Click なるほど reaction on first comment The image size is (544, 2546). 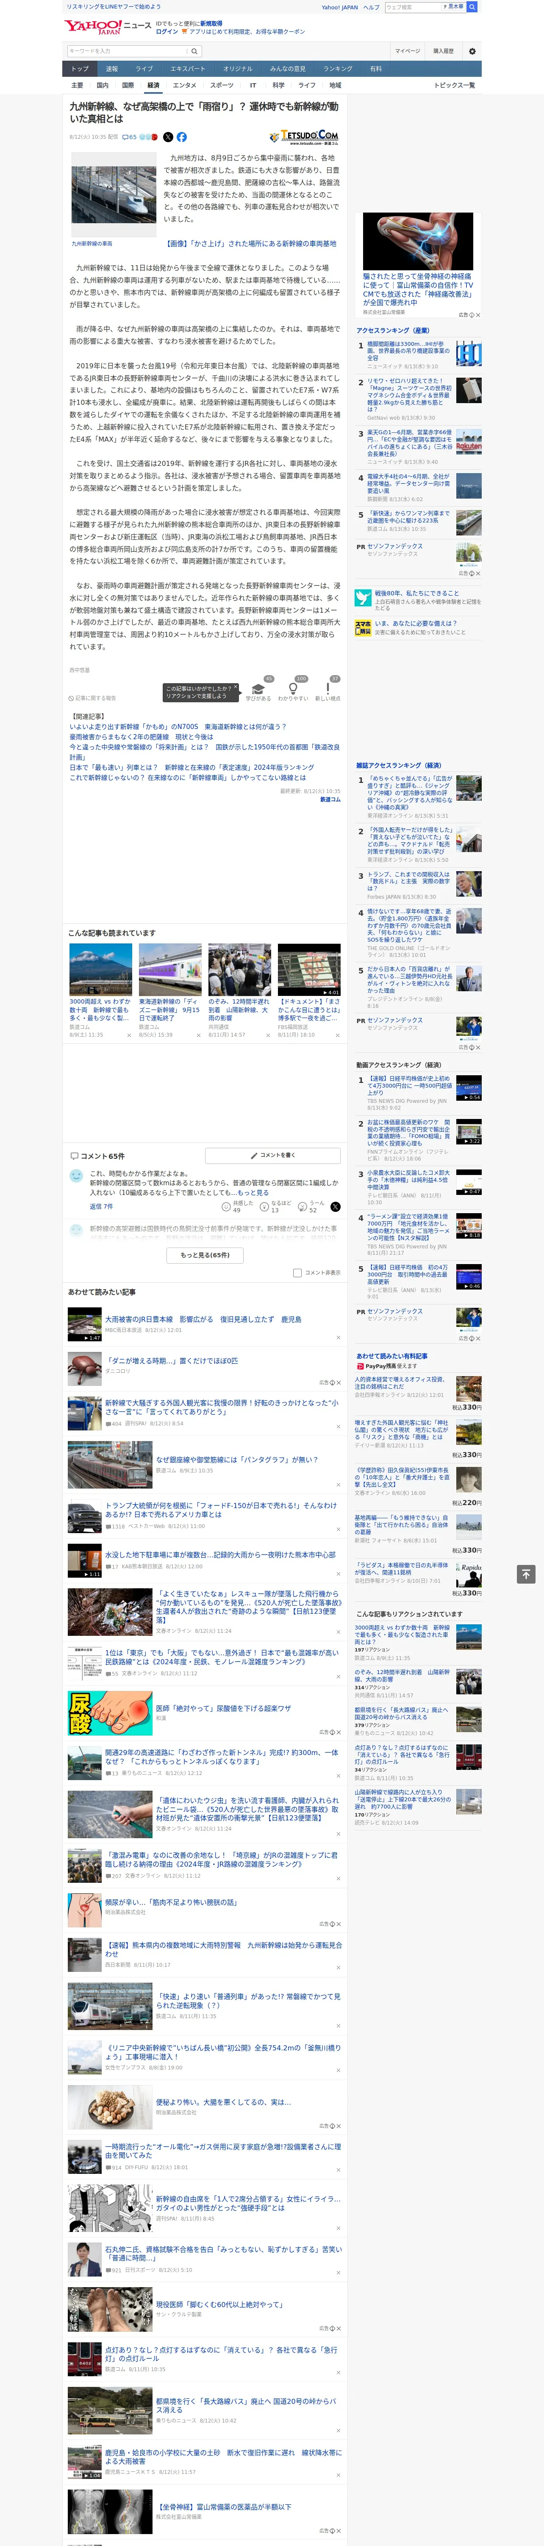(275, 1207)
